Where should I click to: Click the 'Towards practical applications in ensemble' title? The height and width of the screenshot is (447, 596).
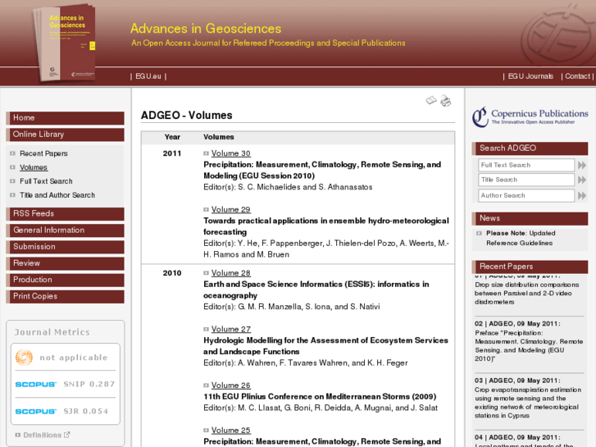click(326, 226)
